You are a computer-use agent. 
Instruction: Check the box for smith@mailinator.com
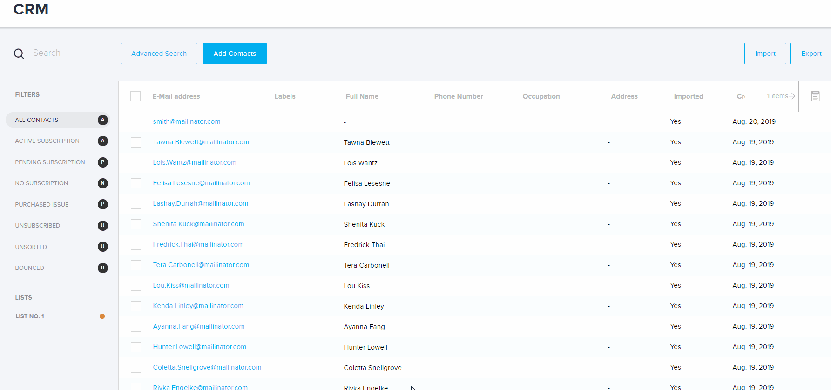pos(136,122)
